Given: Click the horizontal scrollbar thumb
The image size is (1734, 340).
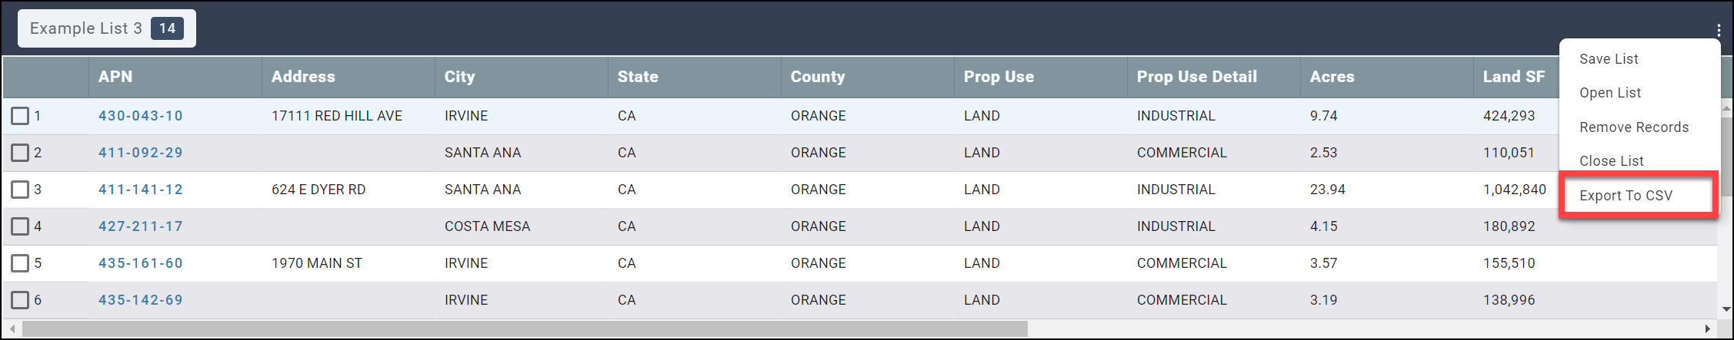Looking at the screenshot, I should click(525, 328).
